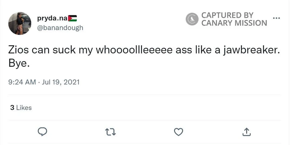Click the Canary Mission bird logo
Screen dimensions: 290x145
pos(191,19)
